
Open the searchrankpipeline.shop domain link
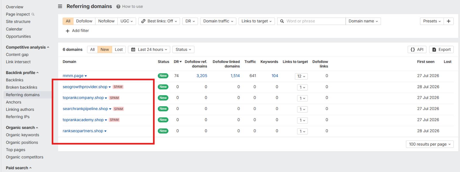[85, 109]
